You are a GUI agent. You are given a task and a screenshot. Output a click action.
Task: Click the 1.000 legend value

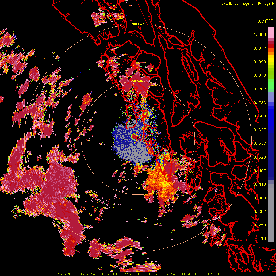[x=260, y=34]
